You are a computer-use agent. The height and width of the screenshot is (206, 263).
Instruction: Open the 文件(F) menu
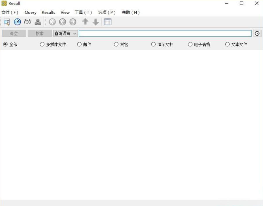point(10,12)
